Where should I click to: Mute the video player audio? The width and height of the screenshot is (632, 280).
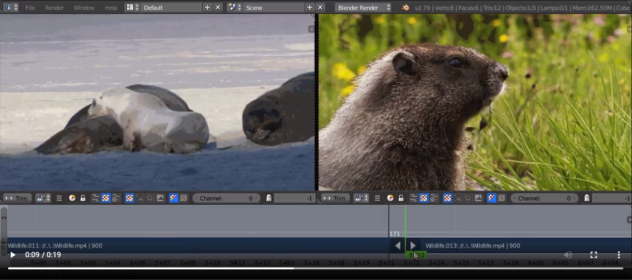point(568,255)
